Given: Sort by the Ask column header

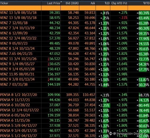Looking at the screenshot, I should click(x=93, y=3).
